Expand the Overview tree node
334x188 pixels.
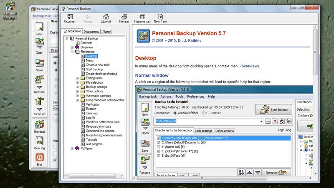(x=72, y=47)
